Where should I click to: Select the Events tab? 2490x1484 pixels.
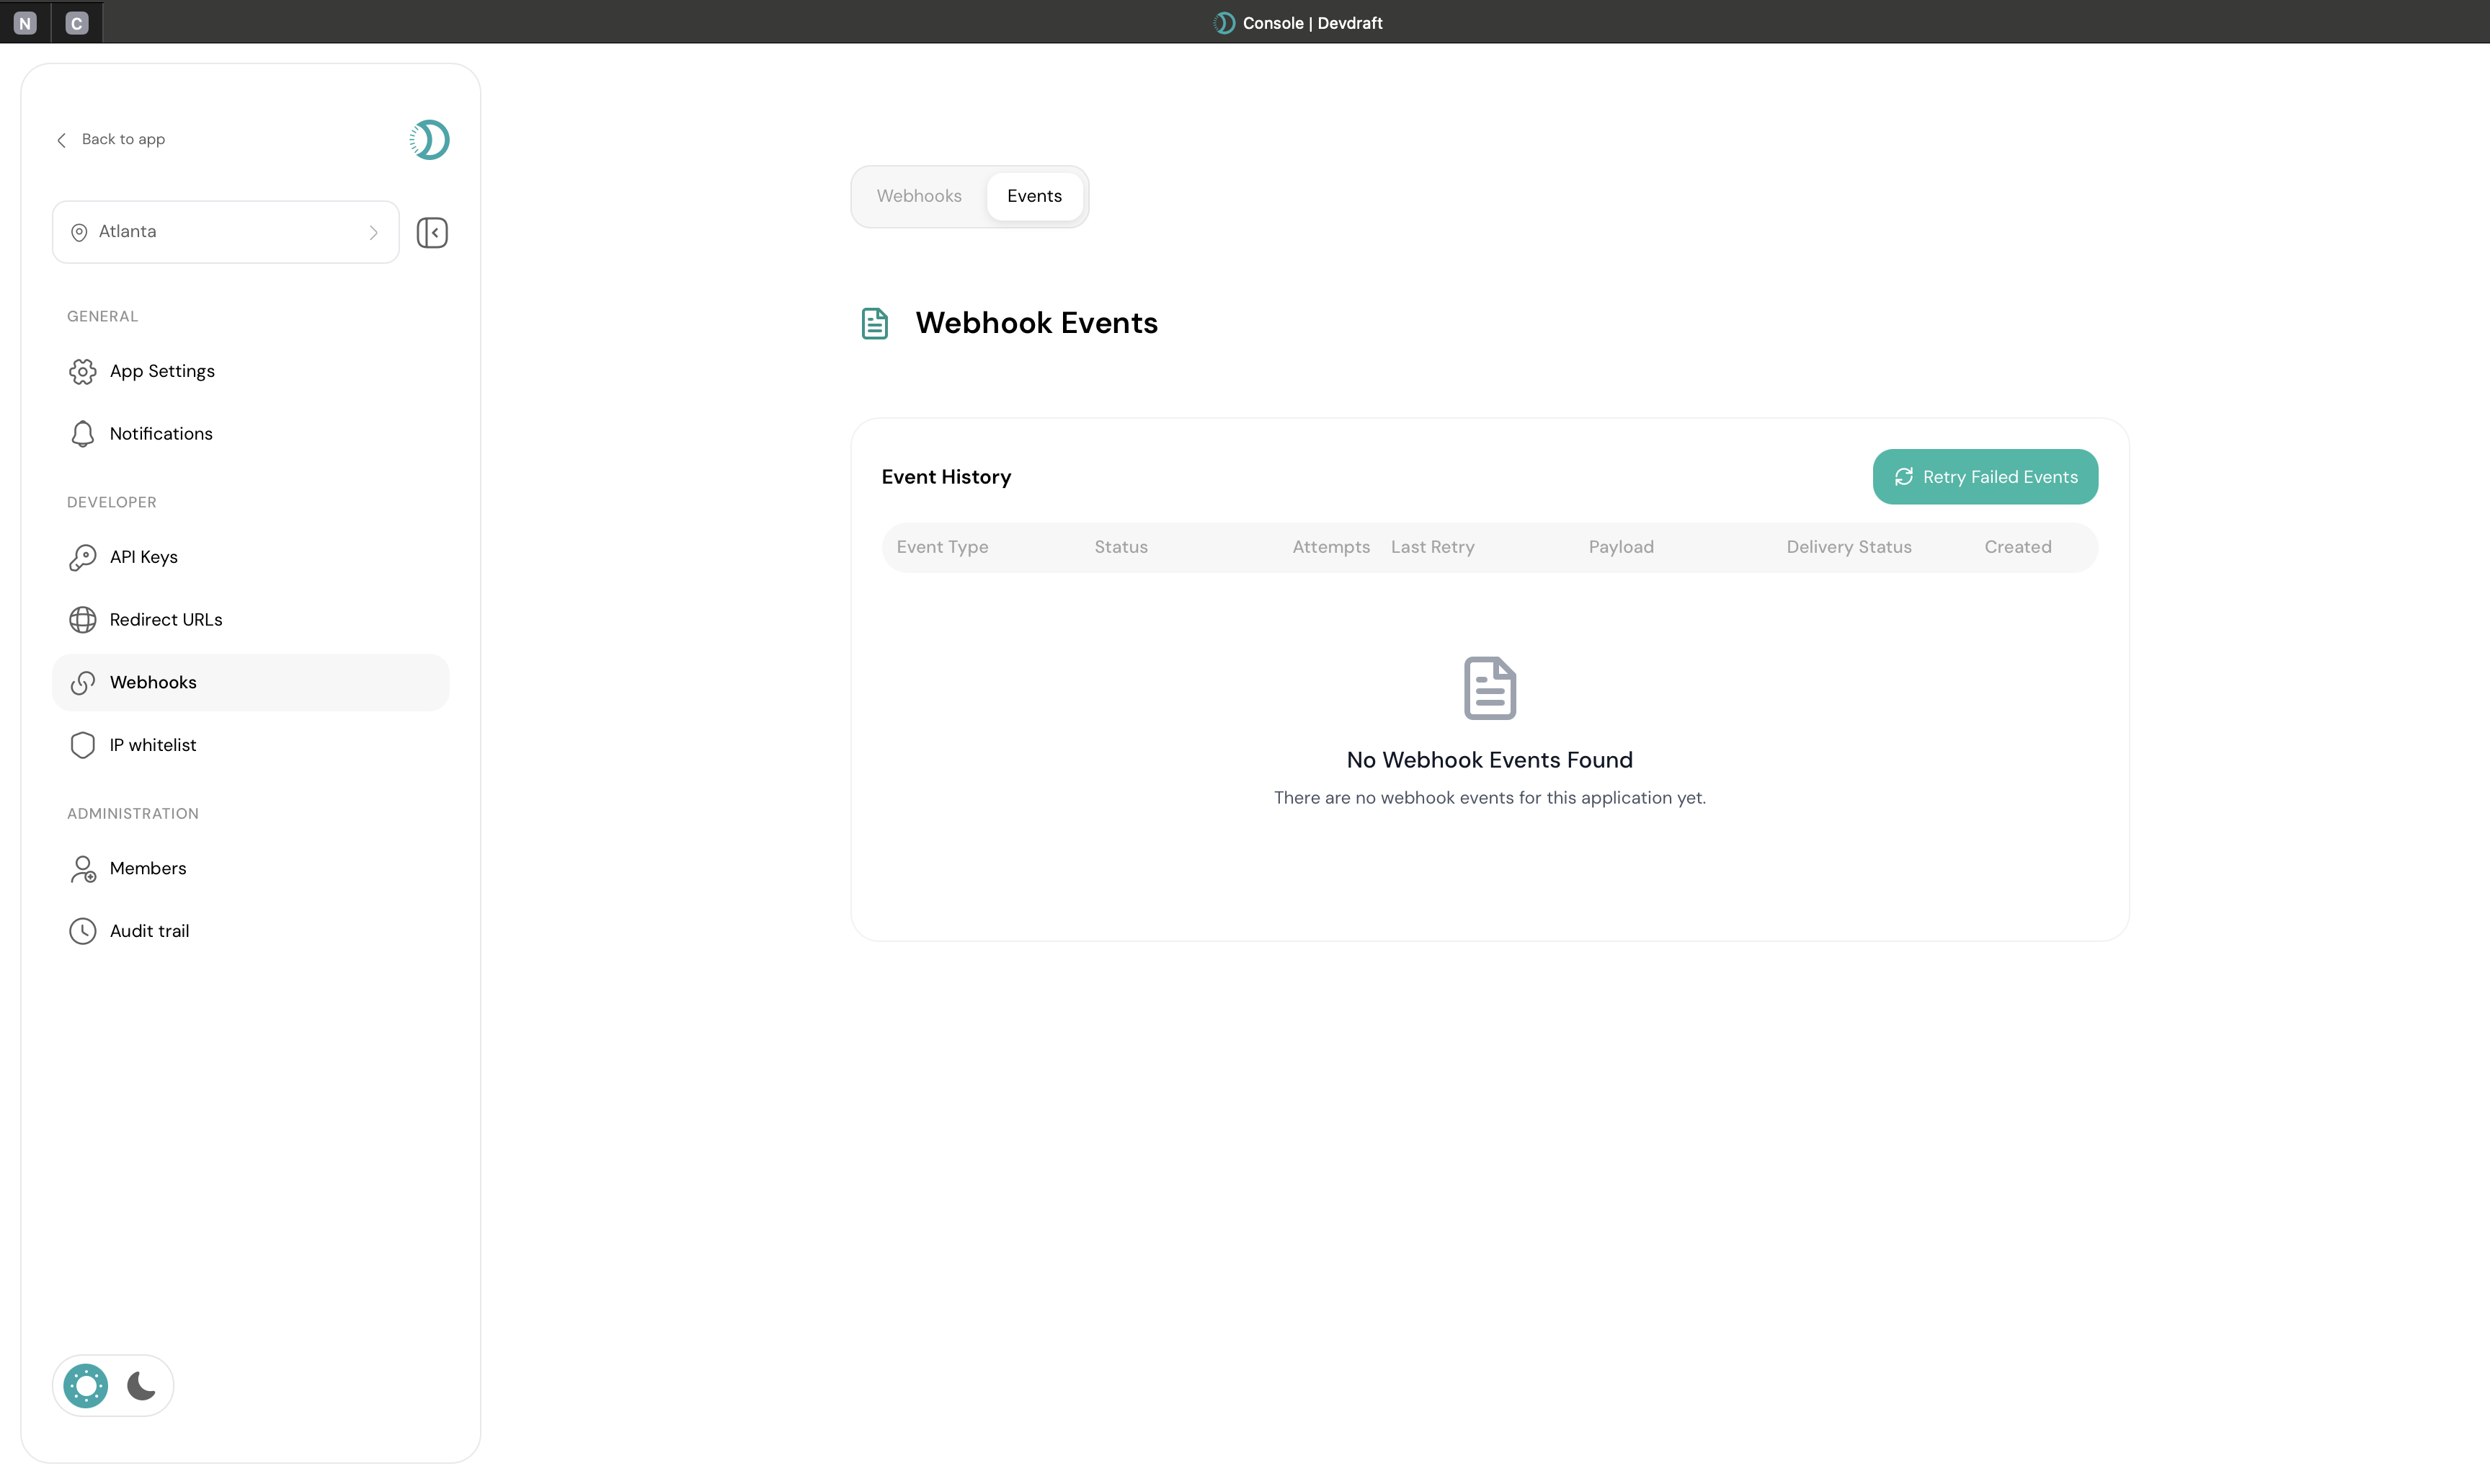[x=1035, y=196]
